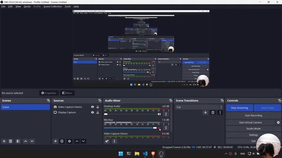Open the Scene Collection menu
282x158 pixels.
[x=52, y=7]
